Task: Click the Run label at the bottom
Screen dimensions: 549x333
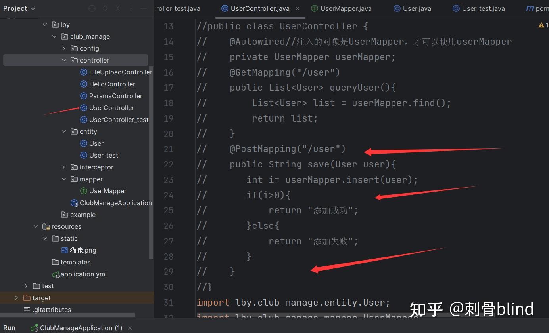Action: [9, 328]
